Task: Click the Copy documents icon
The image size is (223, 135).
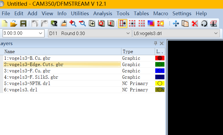Action: point(185,23)
